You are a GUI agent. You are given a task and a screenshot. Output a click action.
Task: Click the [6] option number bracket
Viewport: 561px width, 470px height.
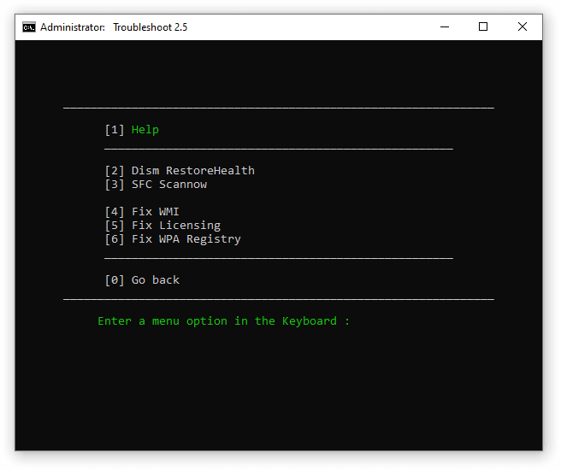115,239
